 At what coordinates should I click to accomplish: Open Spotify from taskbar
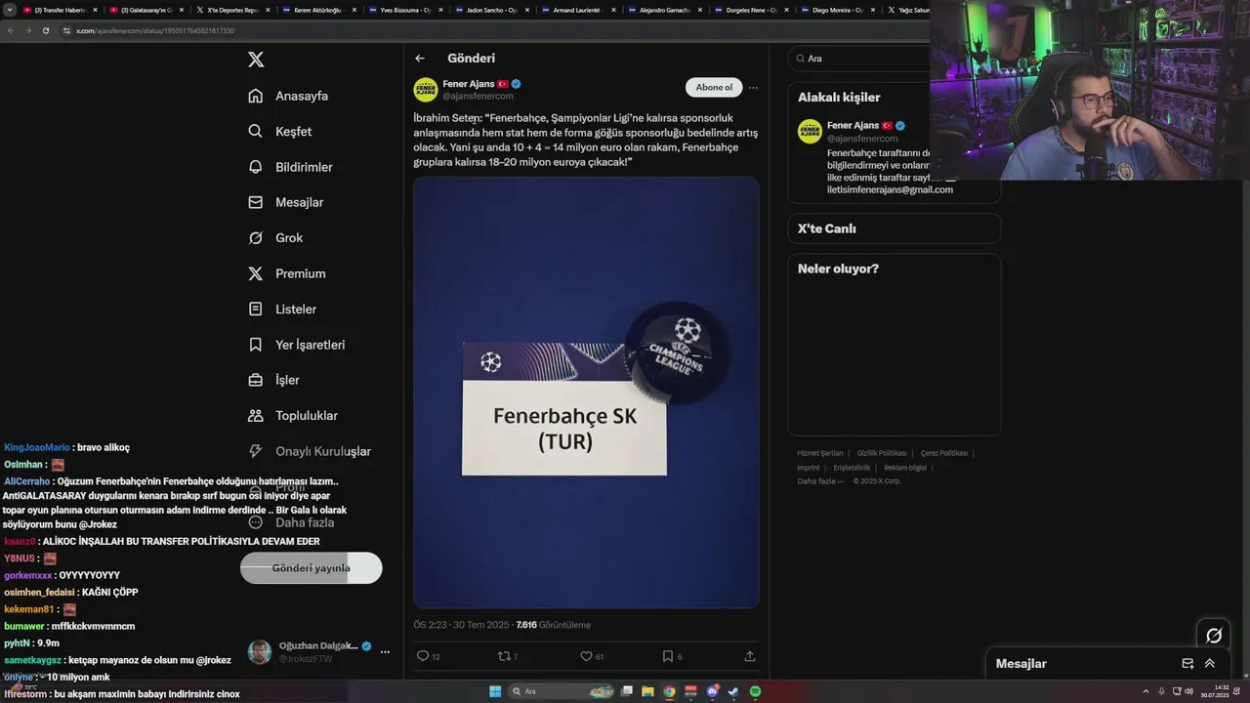coord(755,691)
